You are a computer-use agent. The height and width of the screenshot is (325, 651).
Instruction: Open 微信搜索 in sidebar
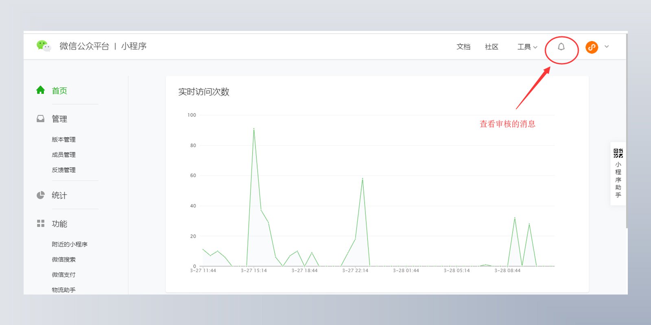(x=63, y=260)
